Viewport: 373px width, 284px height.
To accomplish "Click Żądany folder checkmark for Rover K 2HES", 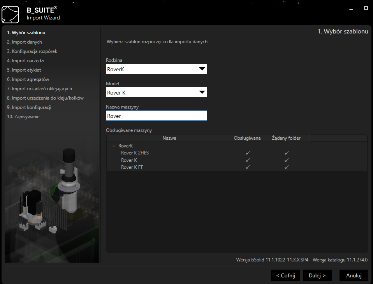I will (x=287, y=153).
